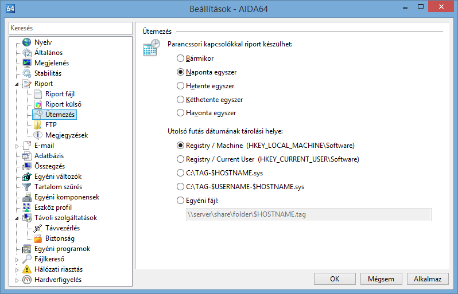Image resolution: width=458 pixels, height=294 pixels.
Task: Click the E-mail envelope icon
Action: click(27, 145)
